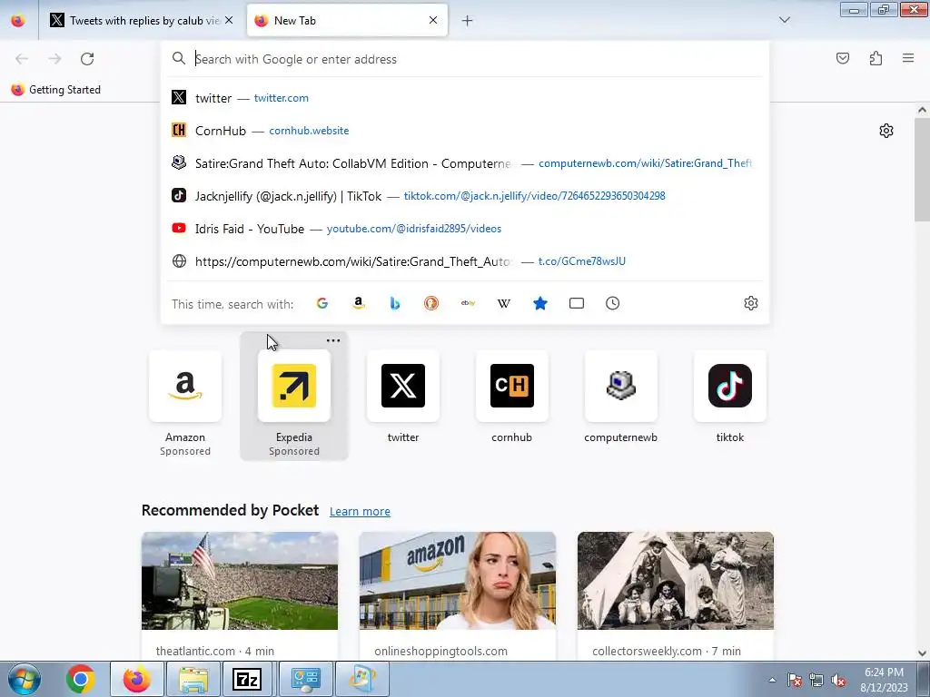Viewport: 930px width, 697px height.
Task: Open the twitter shortcut tile
Action: [x=402, y=396]
